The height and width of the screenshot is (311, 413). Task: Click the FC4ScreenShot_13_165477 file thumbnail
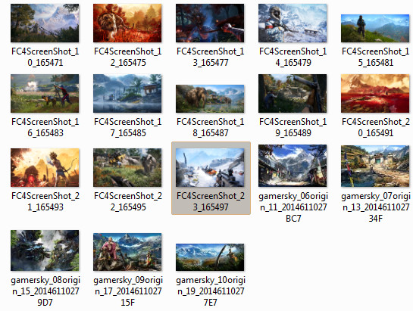pyautogui.click(x=210, y=23)
